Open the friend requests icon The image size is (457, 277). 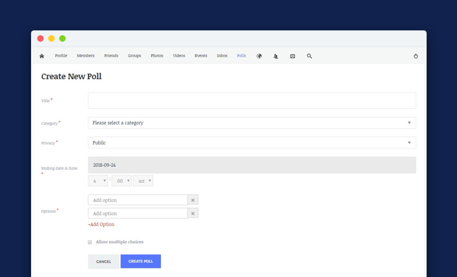276,56
